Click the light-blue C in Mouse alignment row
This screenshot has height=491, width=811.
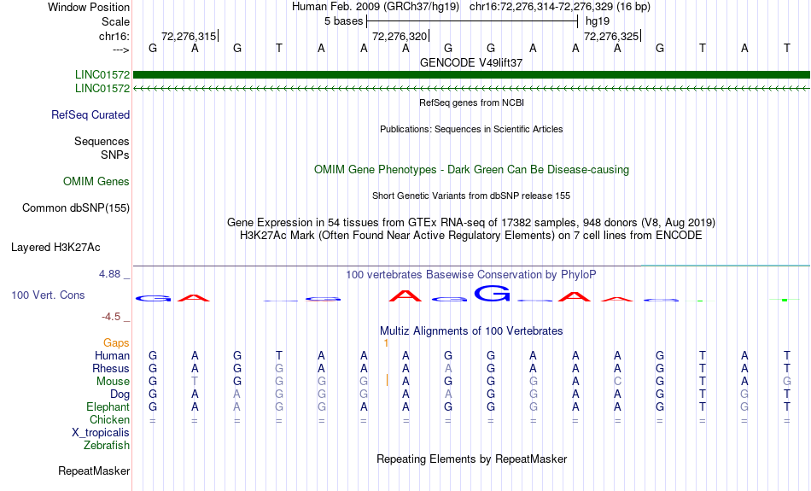617,382
